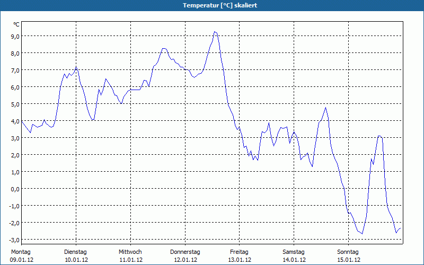Select the 3,0 y-axis label
This screenshot has height=265, width=424.
(15, 138)
